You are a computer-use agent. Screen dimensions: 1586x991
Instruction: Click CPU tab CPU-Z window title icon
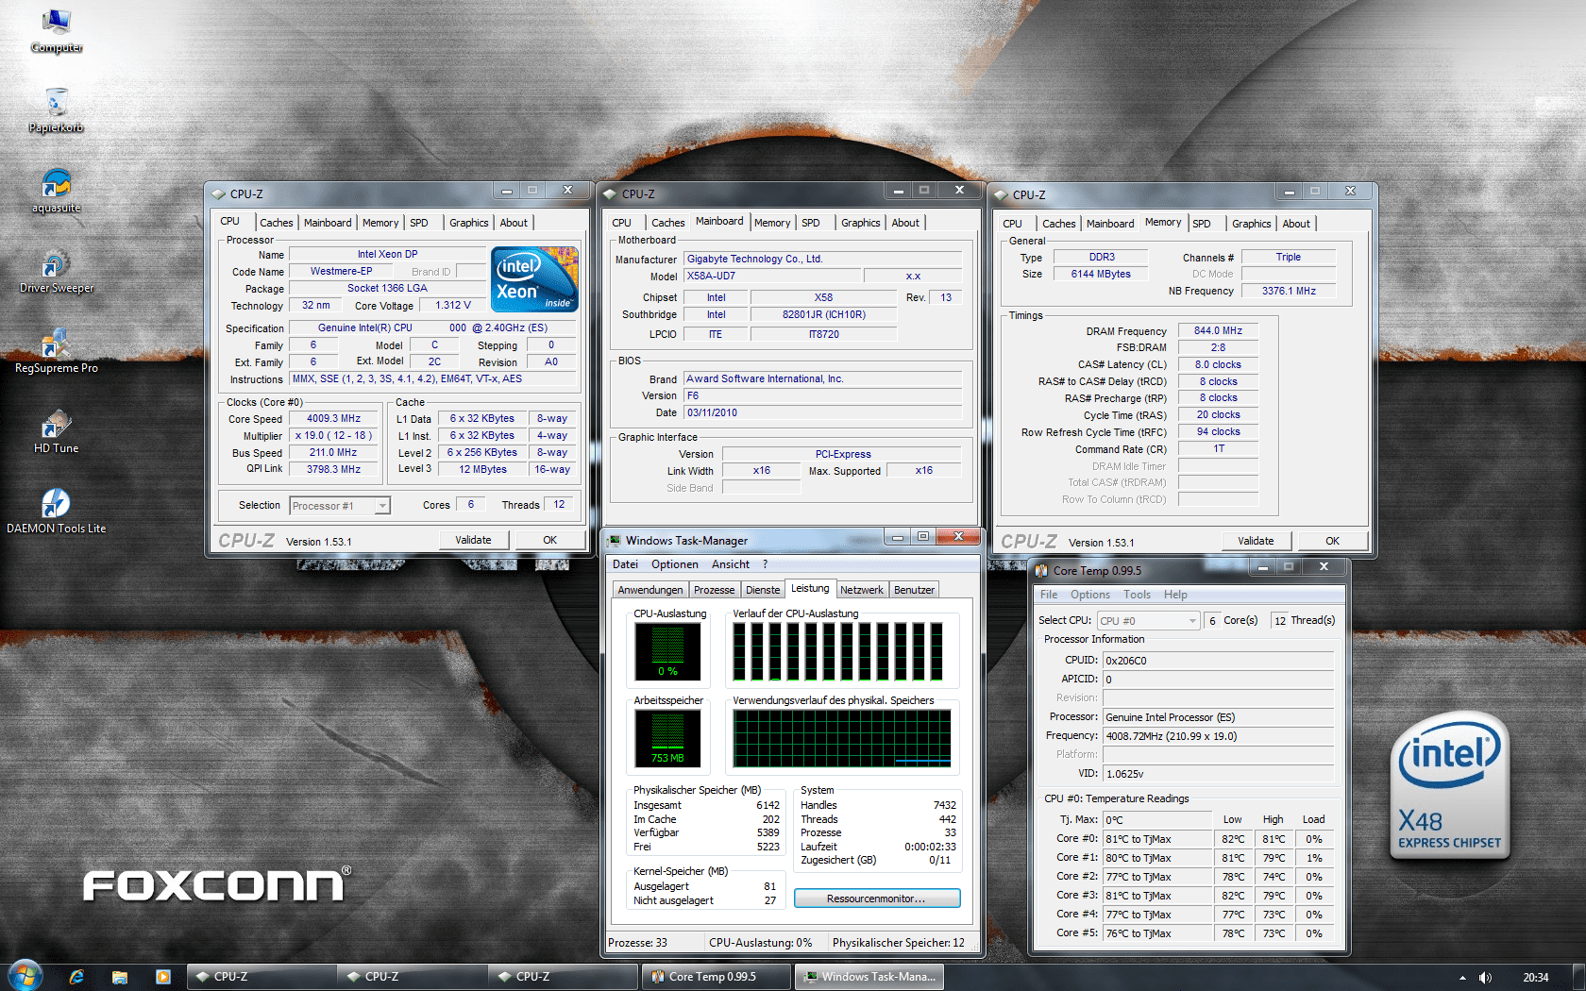pyautogui.click(x=219, y=193)
